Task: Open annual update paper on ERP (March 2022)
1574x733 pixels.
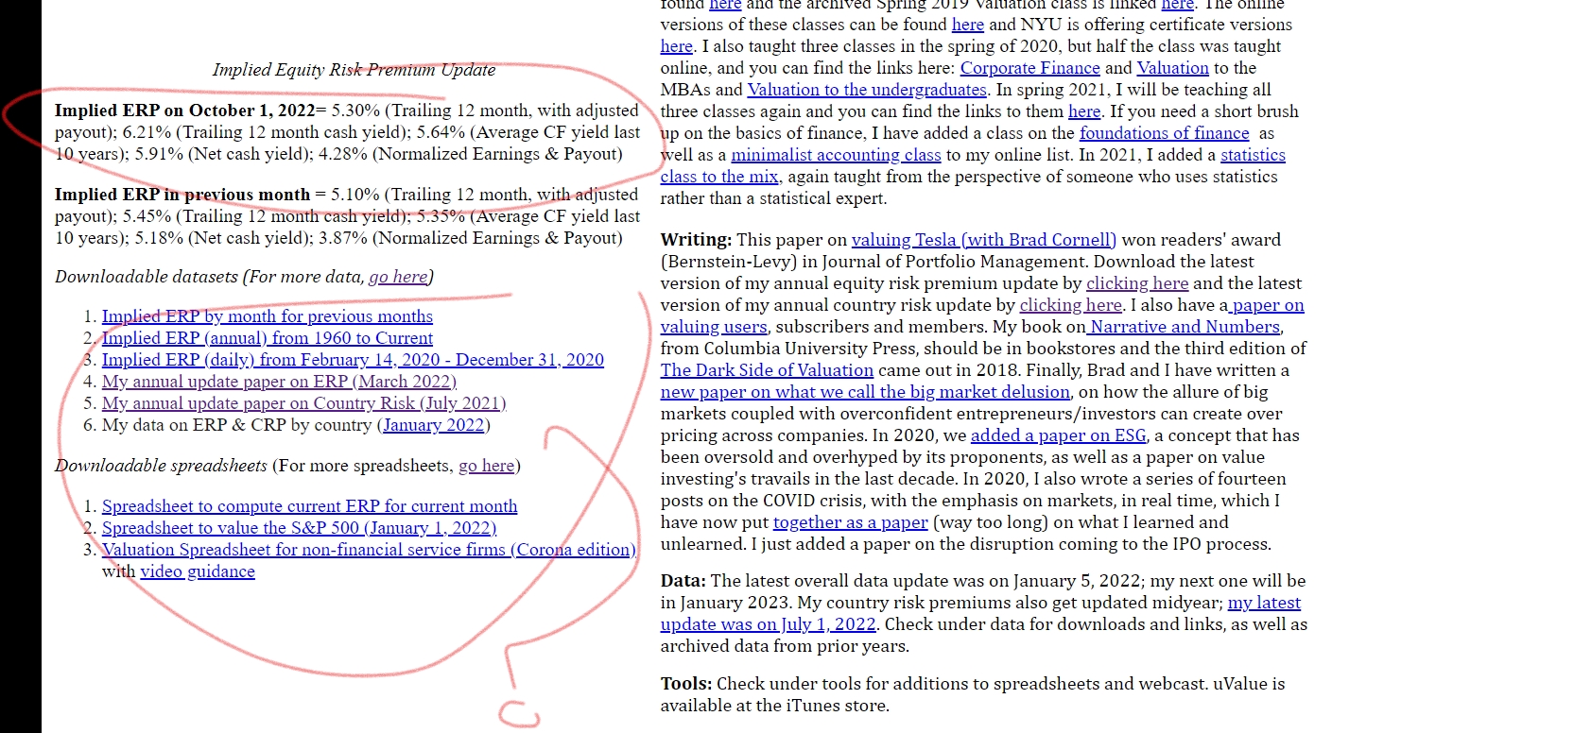Action: [279, 382]
